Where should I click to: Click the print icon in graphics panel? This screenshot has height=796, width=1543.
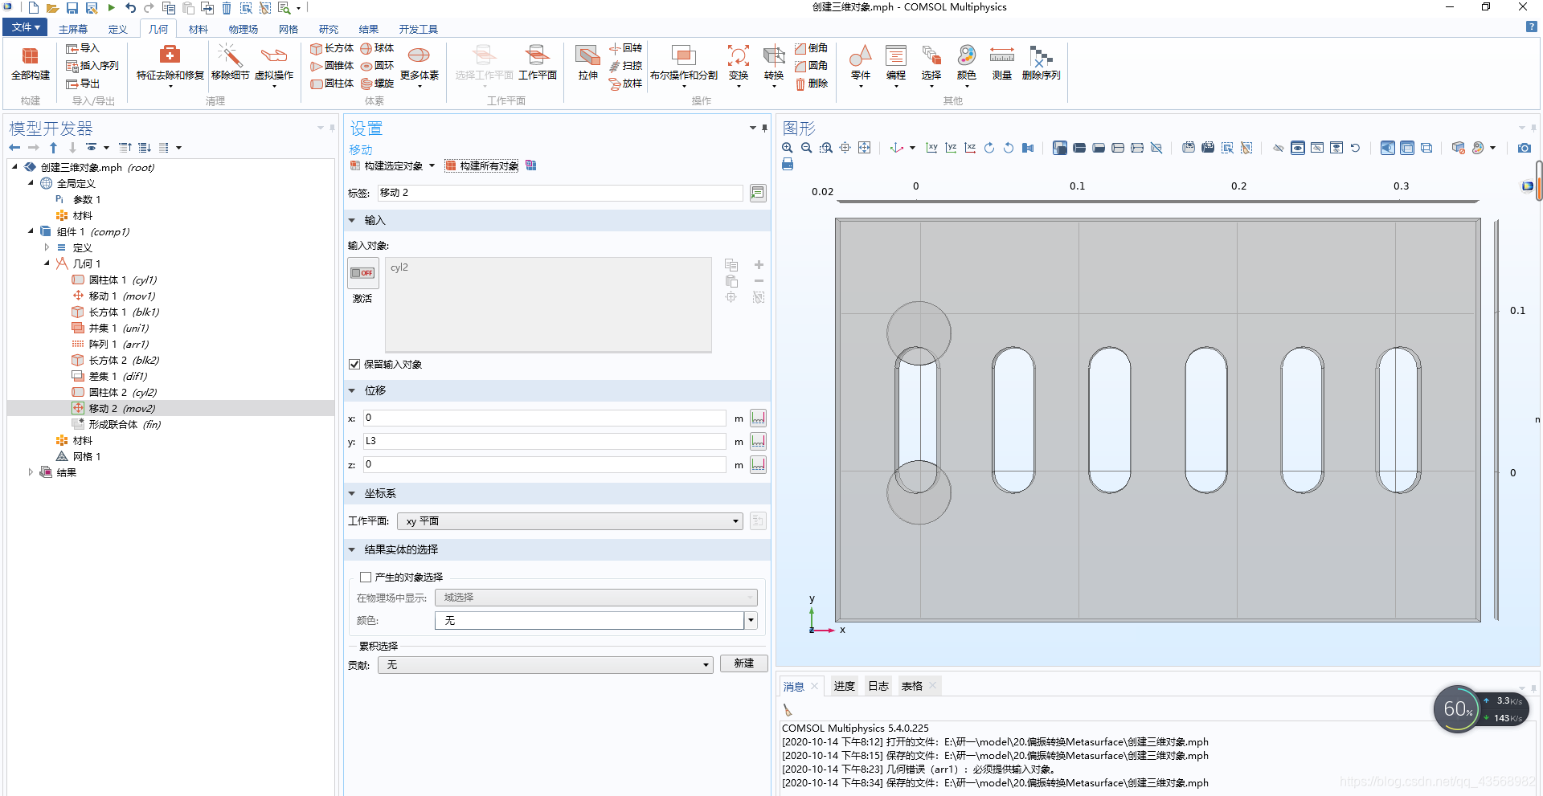click(x=788, y=165)
